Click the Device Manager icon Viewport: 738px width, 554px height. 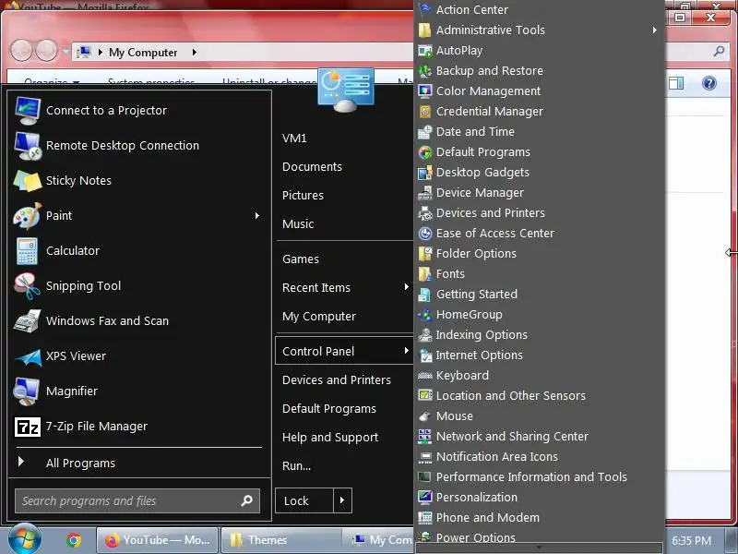pyautogui.click(x=425, y=193)
